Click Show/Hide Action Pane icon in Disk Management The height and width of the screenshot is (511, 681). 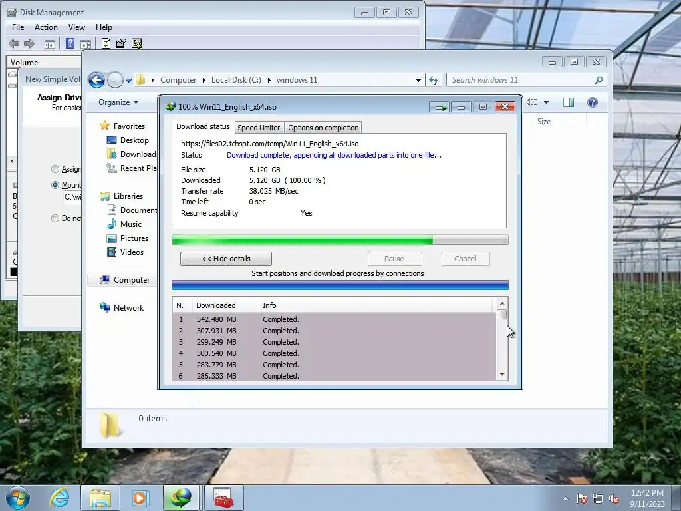pos(86,43)
